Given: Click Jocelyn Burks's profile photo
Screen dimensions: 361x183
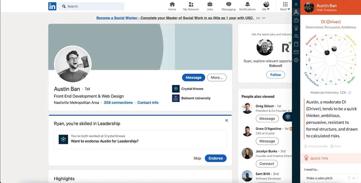Looking at the screenshot, I should pyautogui.click(x=247, y=154).
